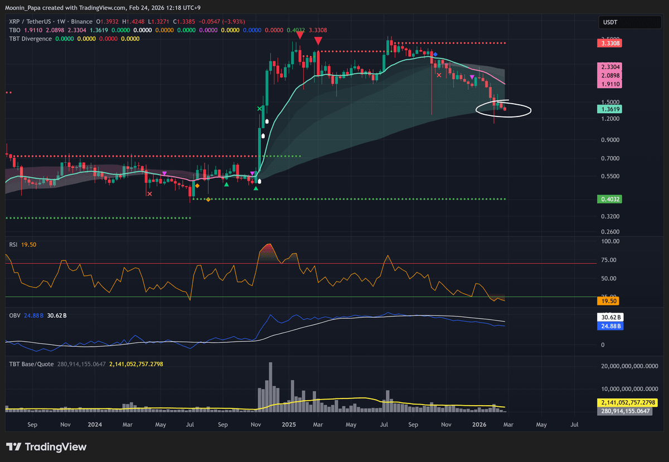
Task: Click the teal 1.3619 price-axis label
Action: click(609, 110)
